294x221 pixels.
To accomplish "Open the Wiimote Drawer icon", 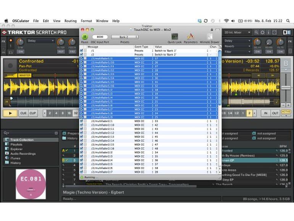I will (210, 37).
